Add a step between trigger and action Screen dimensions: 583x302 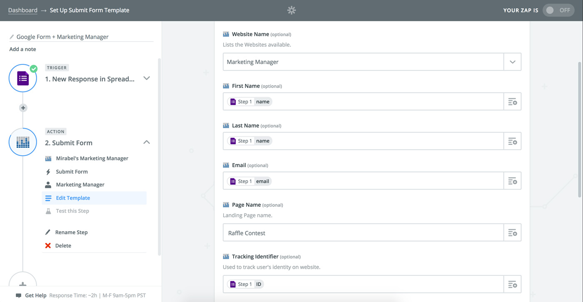pos(23,108)
